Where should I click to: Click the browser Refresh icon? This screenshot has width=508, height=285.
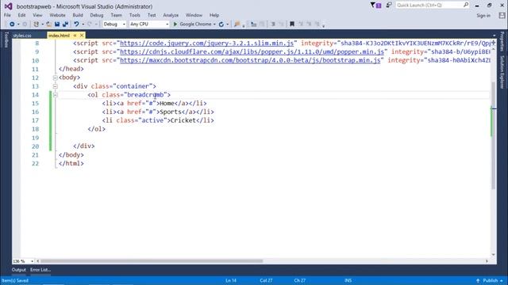221,25
